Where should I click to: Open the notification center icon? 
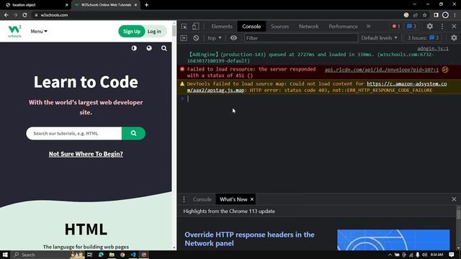click(x=452, y=255)
